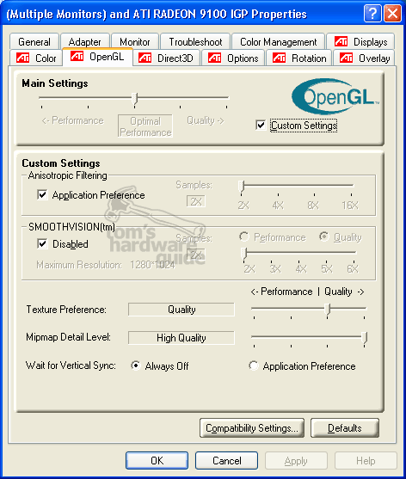Click the Mipmap Detail Level slider thumb
406x479 pixels.
pyautogui.click(x=365, y=338)
